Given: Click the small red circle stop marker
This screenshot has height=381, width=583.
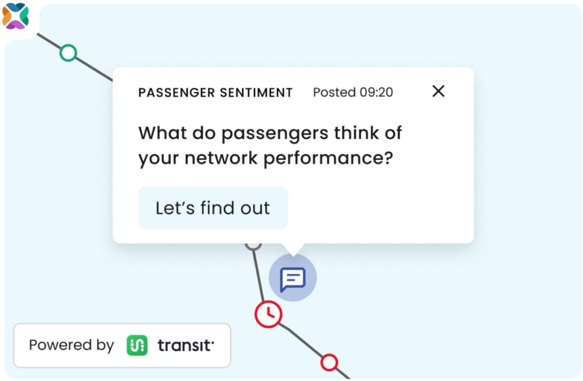Looking at the screenshot, I should tap(329, 362).
